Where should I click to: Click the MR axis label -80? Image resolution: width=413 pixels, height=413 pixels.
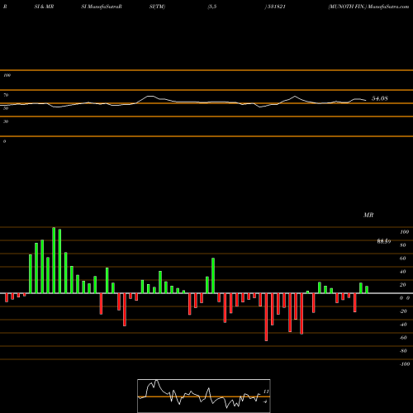pos(403,351)
